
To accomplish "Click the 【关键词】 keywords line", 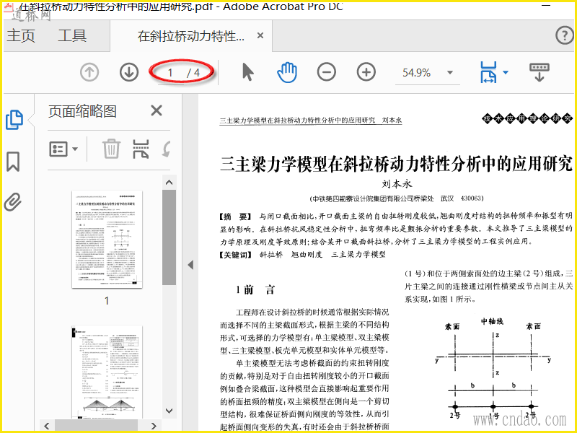I will coord(302,255).
